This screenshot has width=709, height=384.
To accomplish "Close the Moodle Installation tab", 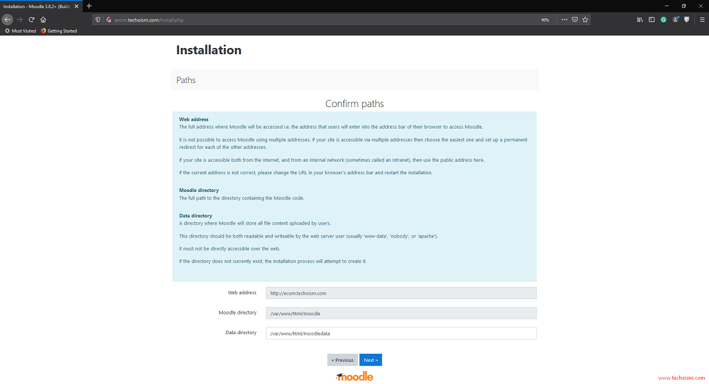I will pyautogui.click(x=76, y=6).
